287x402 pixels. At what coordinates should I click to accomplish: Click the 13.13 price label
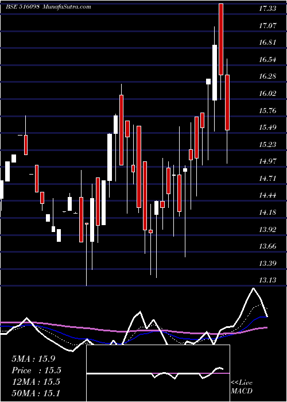pos(267,280)
